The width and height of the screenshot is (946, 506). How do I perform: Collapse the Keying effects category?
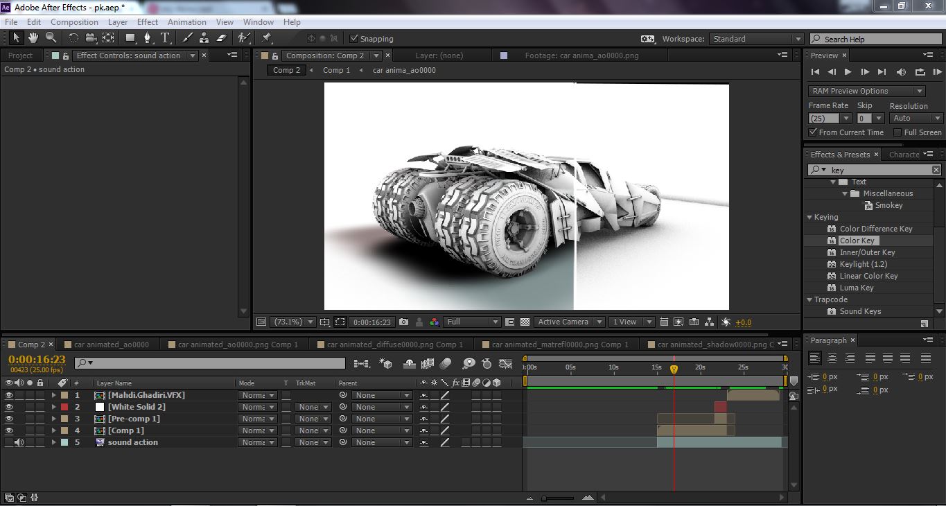tap(809, 217)
